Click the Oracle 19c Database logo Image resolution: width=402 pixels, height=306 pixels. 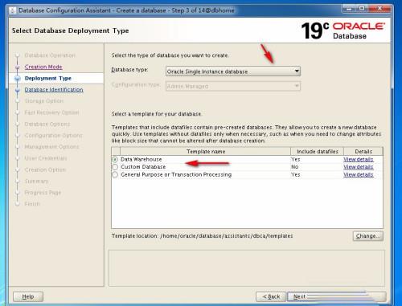pos(343,31)
